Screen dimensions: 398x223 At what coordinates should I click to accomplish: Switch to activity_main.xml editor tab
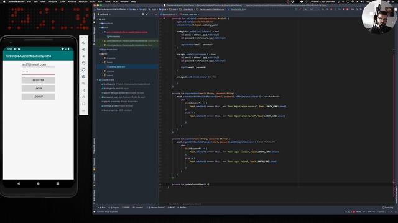[x=190, y=14]
